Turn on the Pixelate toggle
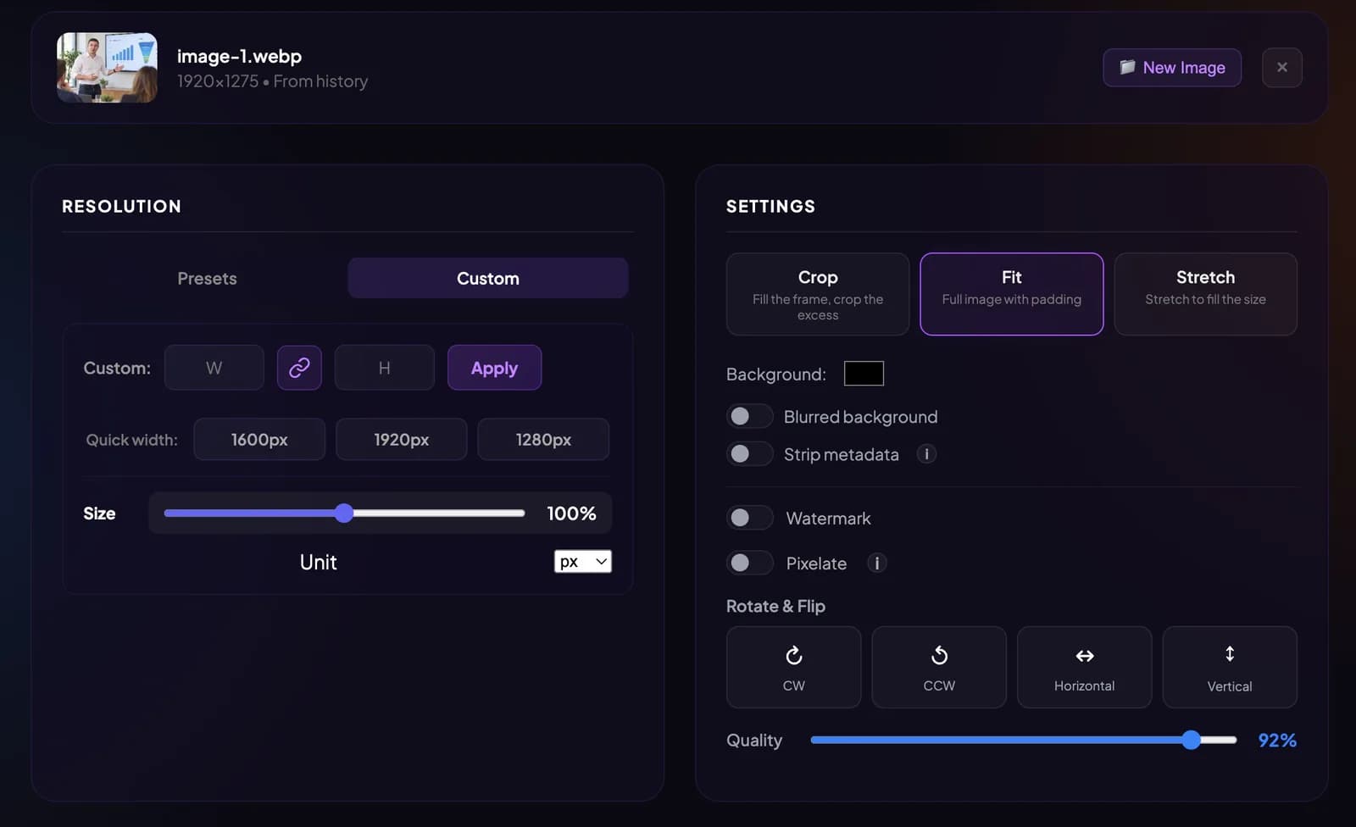1356x827 pixels. pyautogui.click(x=749, y=563)
